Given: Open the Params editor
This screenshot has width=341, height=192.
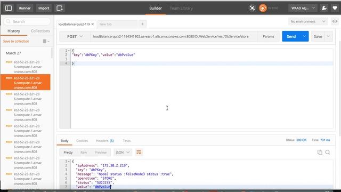Looking at the screenshot, I should click(x=269, y=36).
